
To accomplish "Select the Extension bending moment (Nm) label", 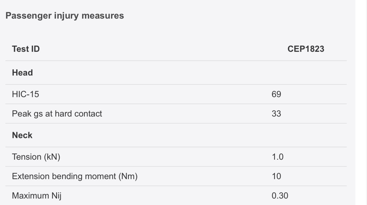I will click(75, 176).
